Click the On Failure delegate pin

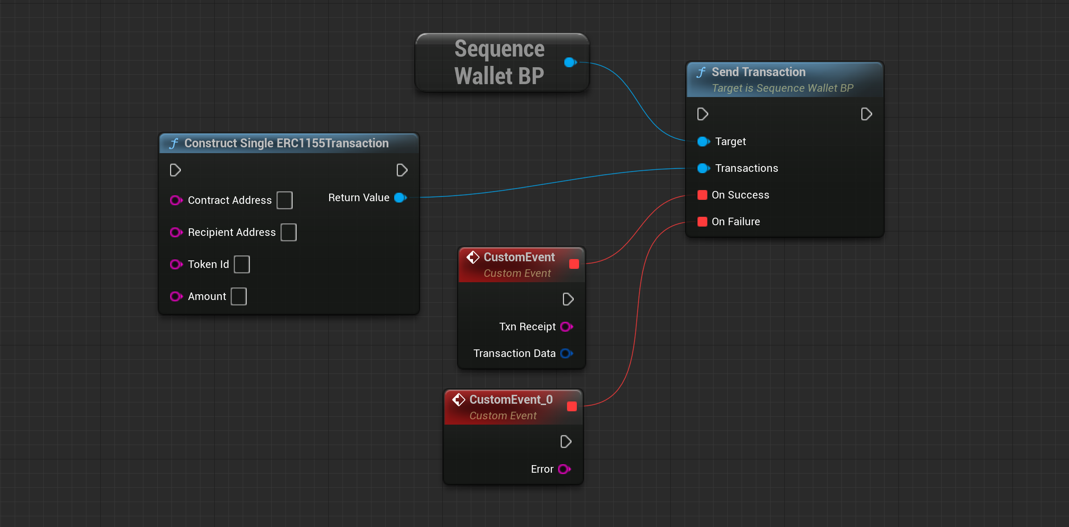[702, 222]
